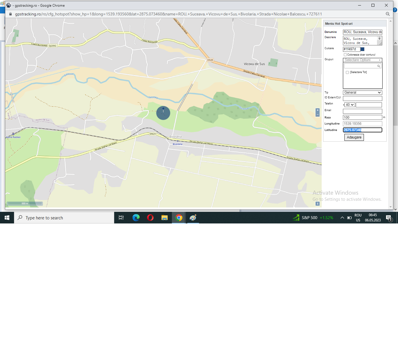The height and width of the screenshot is (341, 398).
Task: Click the Chrome address bar zoom icon
Action: pyautogui.click(x=388, y=14)
